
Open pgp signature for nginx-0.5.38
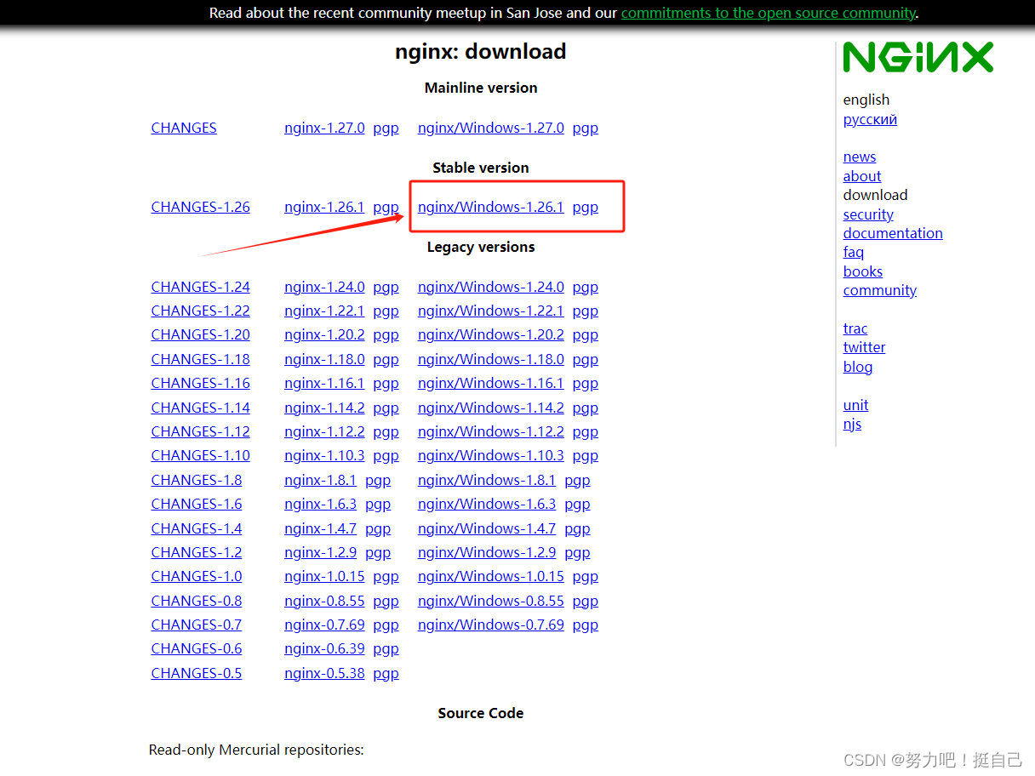[x=386, y=673]
